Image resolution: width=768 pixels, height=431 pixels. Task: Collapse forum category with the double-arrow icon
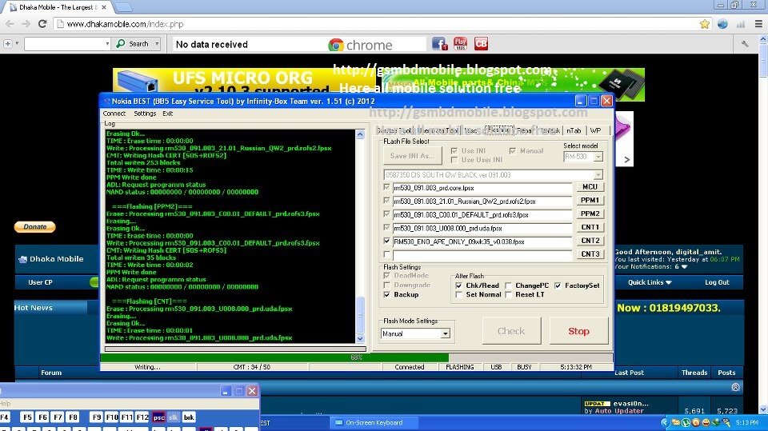735,387
